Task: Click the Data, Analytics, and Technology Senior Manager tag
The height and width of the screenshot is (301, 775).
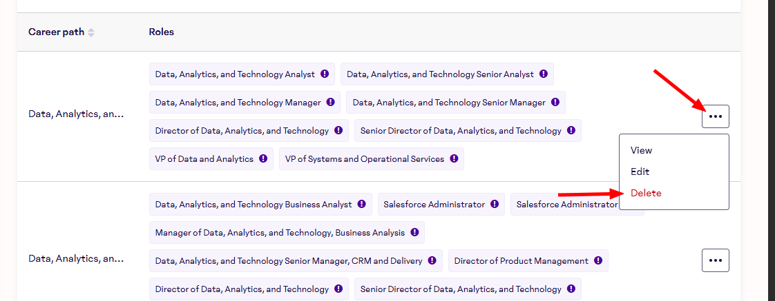Action: [x=449, y=103]
